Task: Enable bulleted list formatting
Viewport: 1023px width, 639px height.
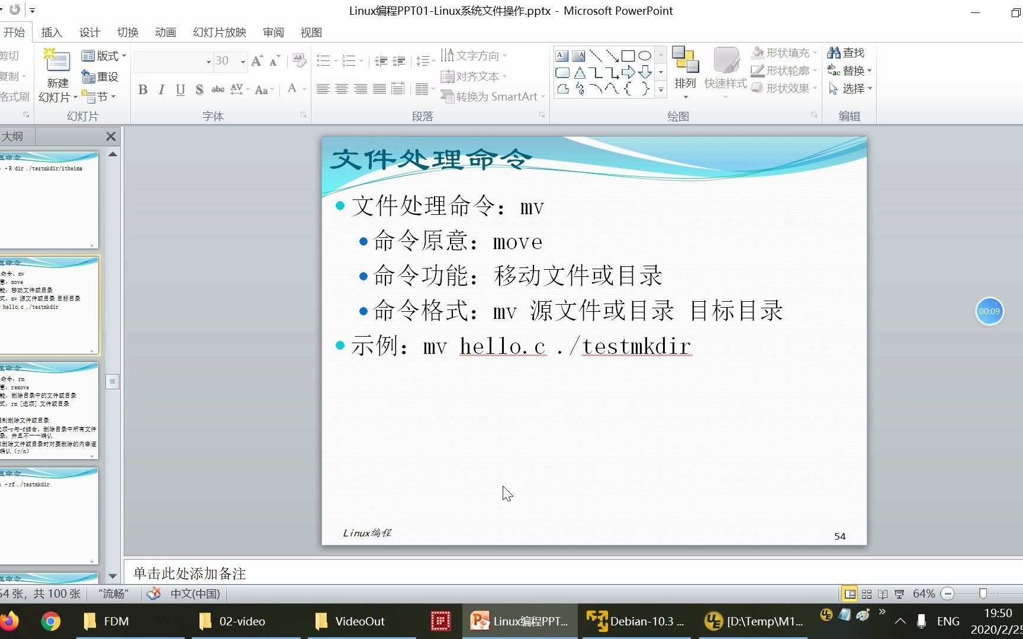Action: pos(323,60)
